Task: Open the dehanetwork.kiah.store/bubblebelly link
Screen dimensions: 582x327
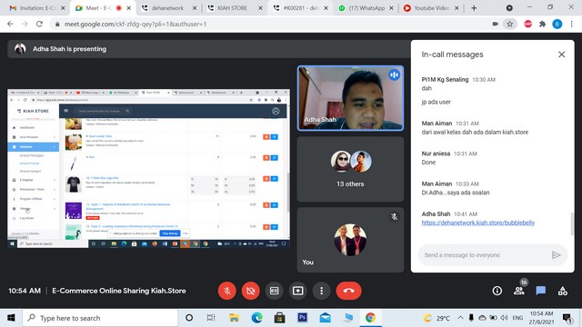Action: [478, 223]
